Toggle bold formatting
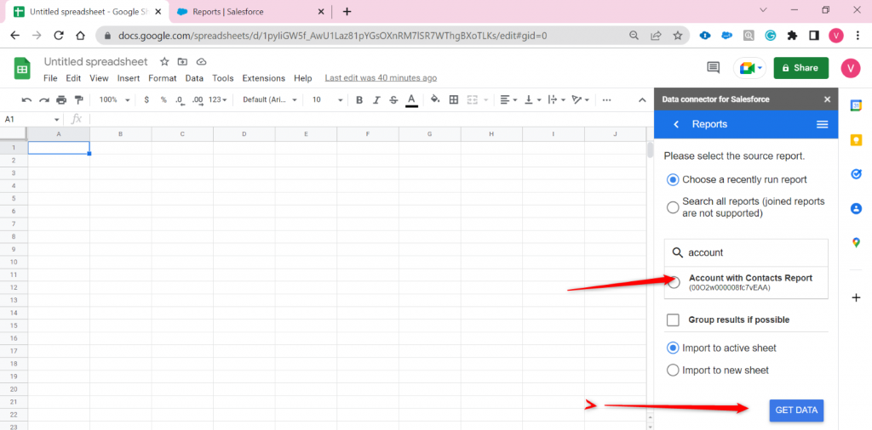This screenshot has height=430, width=872. point(359,100)
